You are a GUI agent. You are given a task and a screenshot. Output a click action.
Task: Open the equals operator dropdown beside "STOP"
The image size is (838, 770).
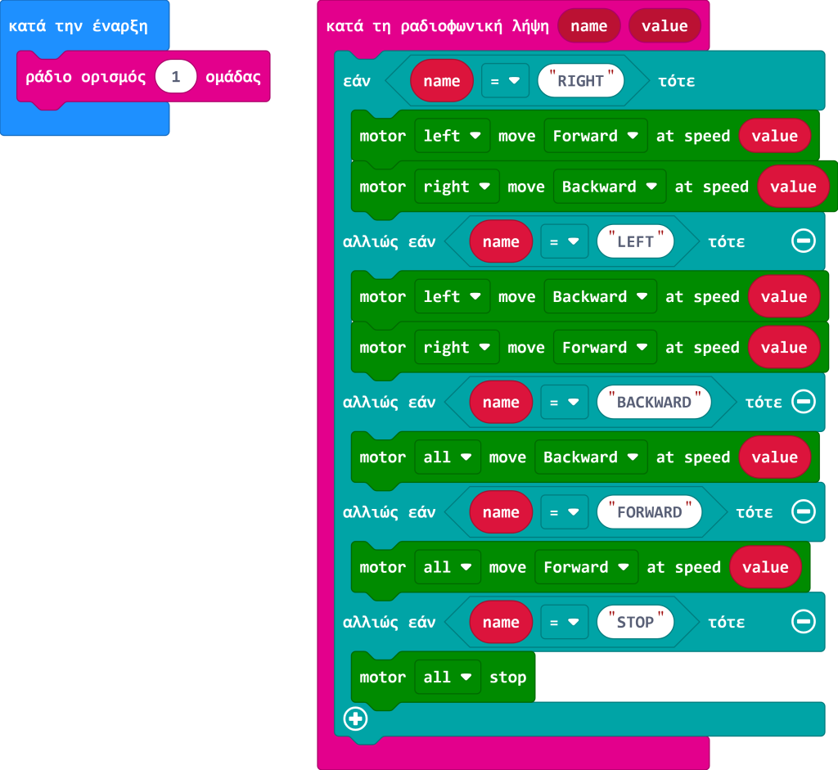point(565,622)
